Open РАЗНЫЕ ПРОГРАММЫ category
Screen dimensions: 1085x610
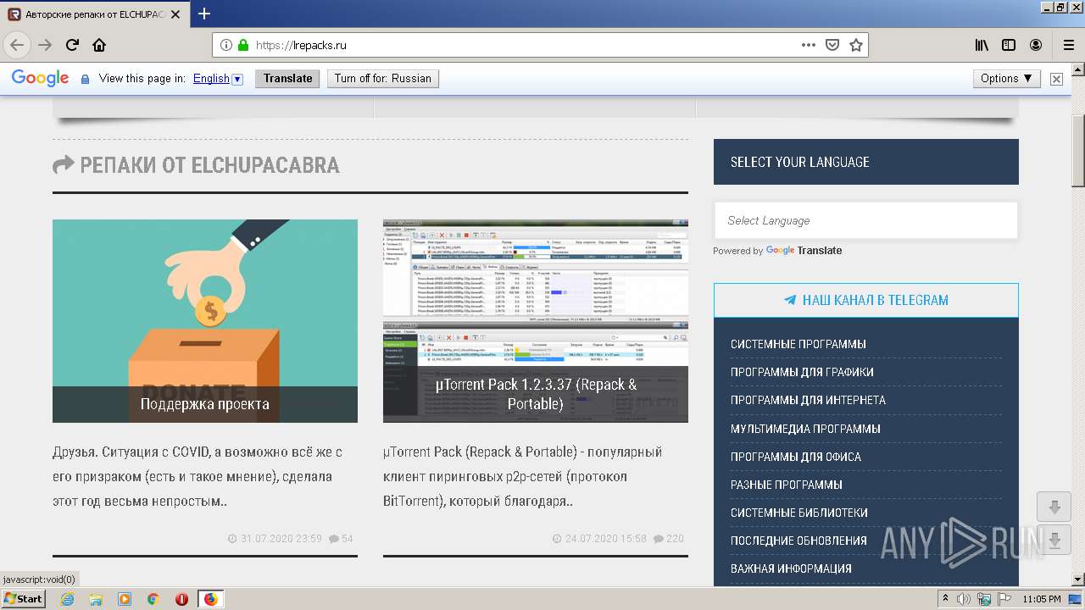(786, 485)
